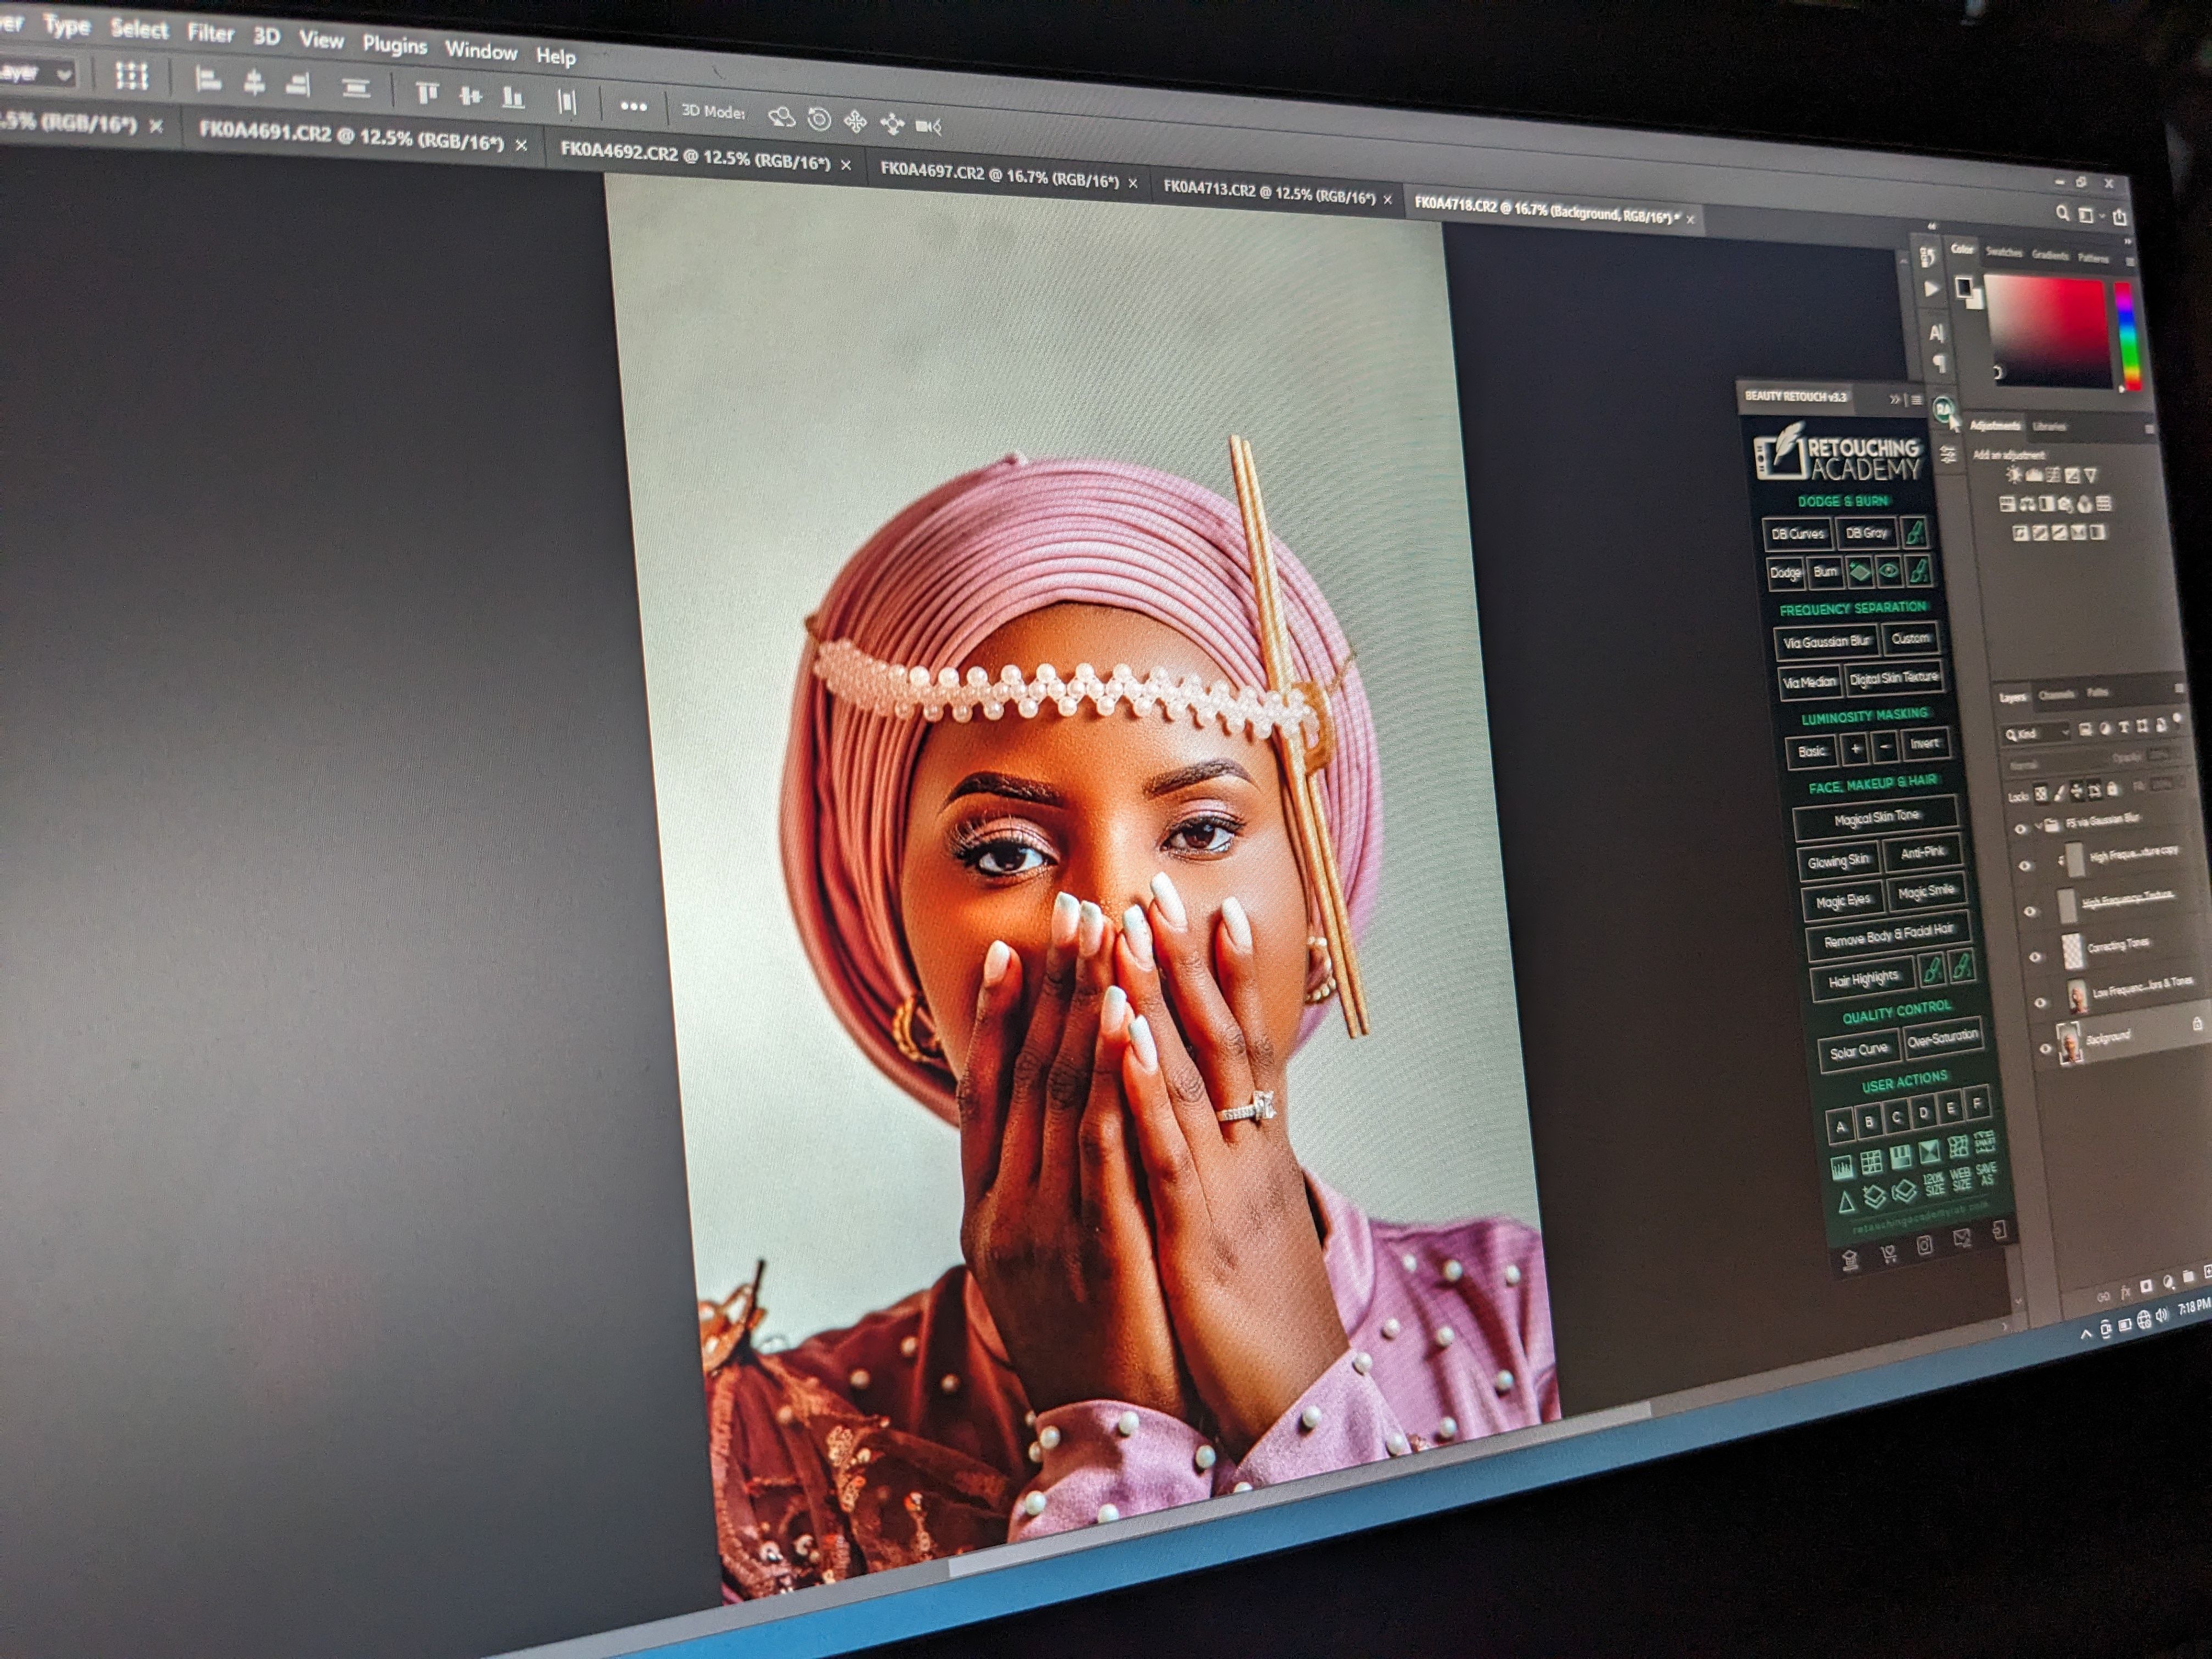The width and height of the screenshot is (2212, 1659).
Task: Open the Plugins menu
Action: [394, 45]
